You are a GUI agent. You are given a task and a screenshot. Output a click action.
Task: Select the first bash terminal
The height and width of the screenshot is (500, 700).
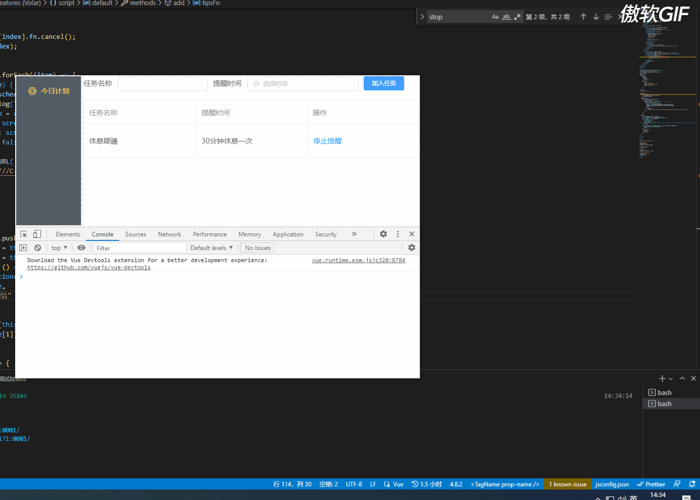(671, 392)
